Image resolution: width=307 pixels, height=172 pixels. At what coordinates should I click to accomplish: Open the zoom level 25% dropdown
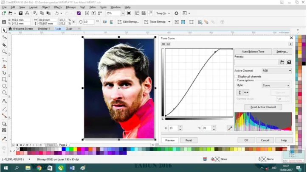(123, 13)
